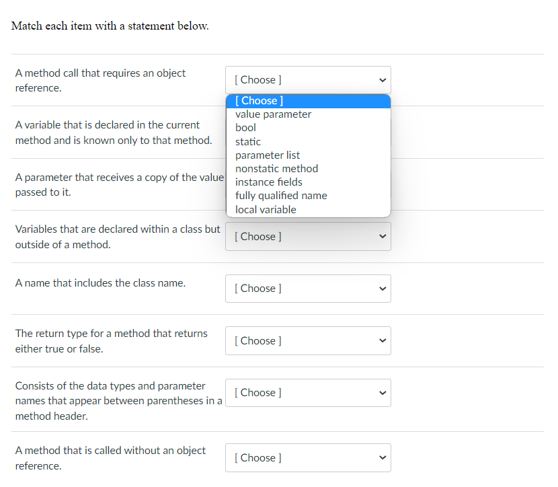
Task: Click the chevron on the bottom question's dropdown
Action: [383, 457]
